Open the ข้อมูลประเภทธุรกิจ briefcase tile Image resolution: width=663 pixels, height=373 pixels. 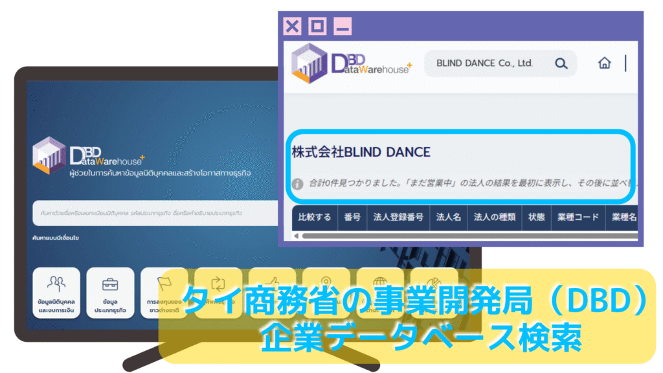coord(110,293)
